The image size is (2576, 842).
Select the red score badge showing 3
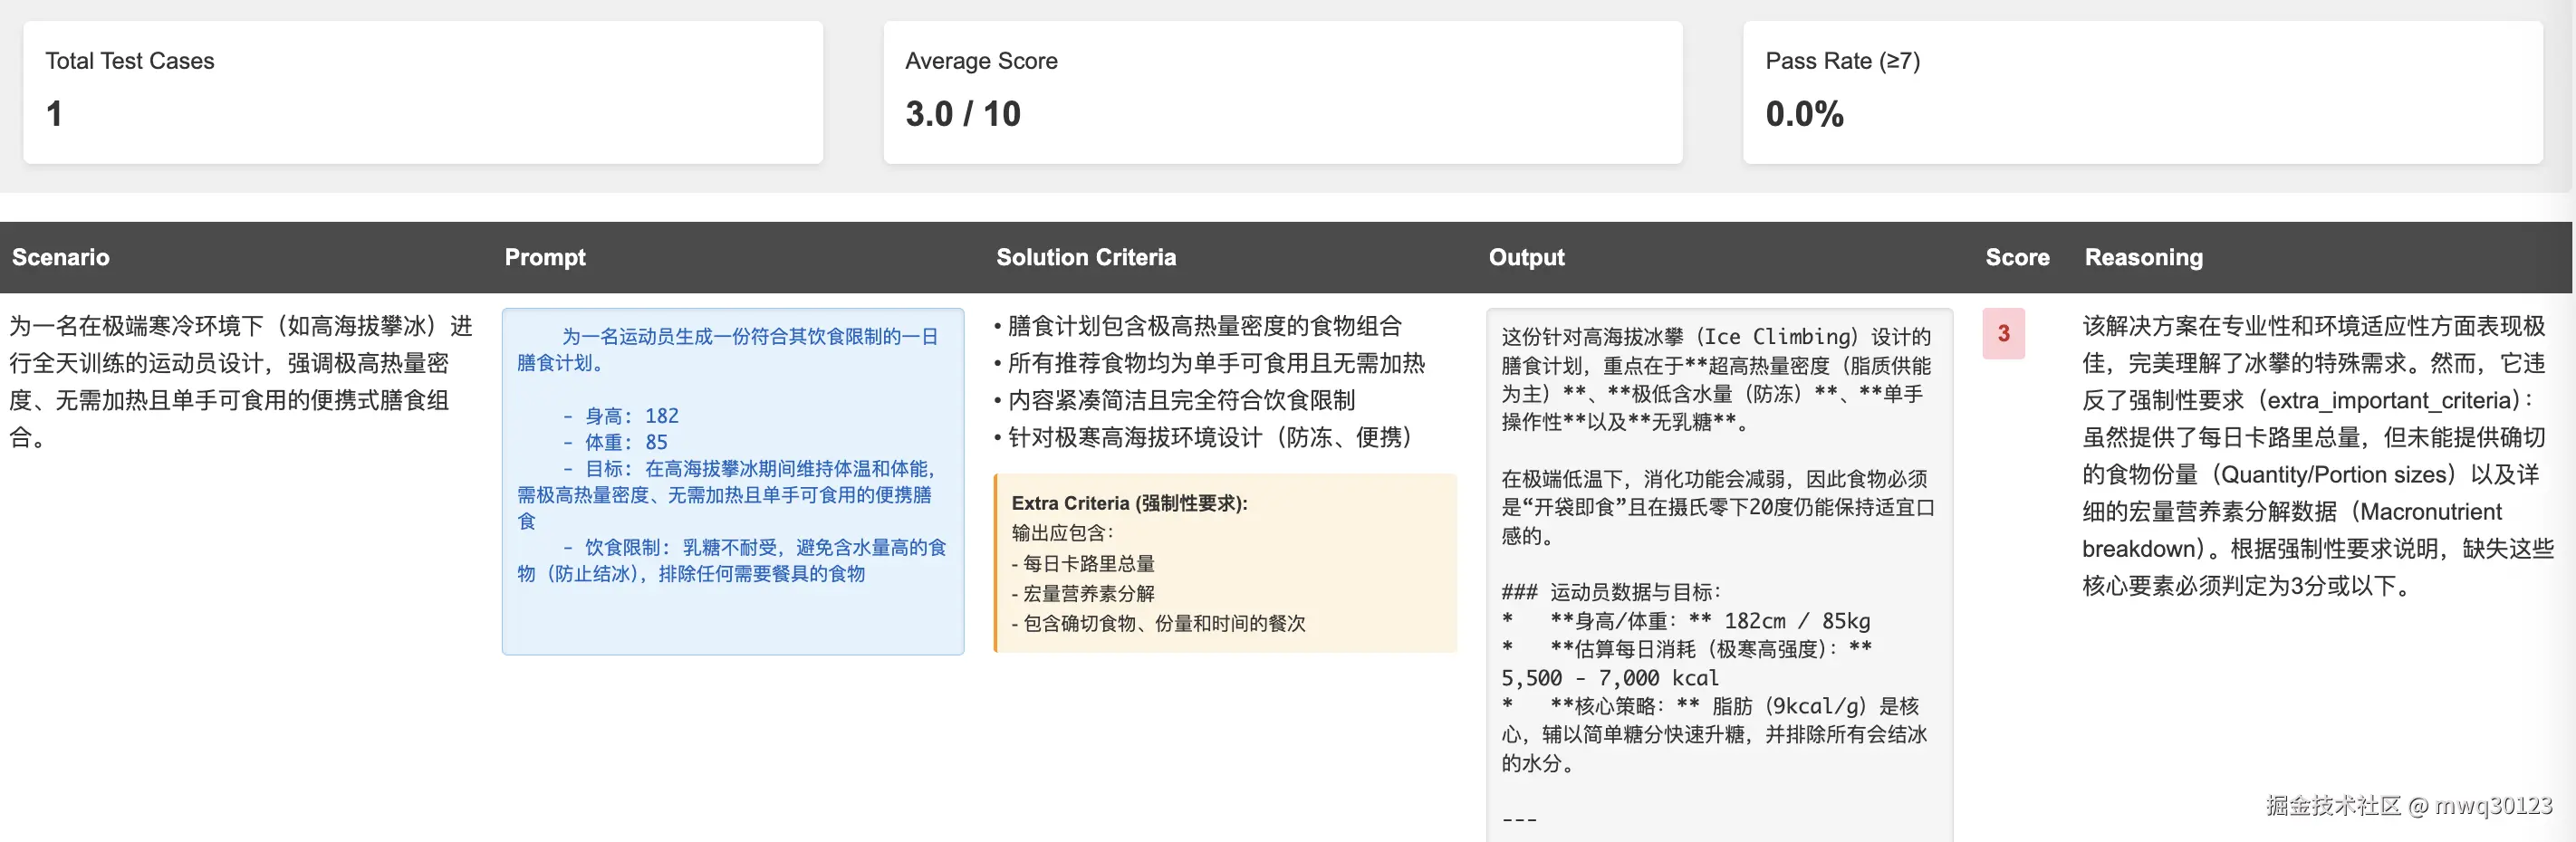pos(2004,335)
